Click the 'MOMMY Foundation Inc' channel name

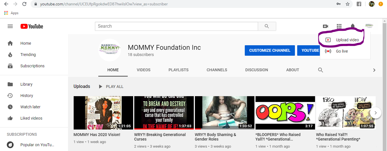(x=164, y=48)
